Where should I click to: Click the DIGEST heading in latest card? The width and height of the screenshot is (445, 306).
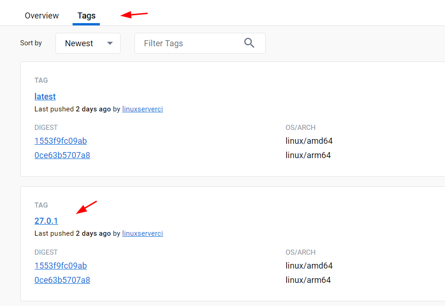coord(46,128)
